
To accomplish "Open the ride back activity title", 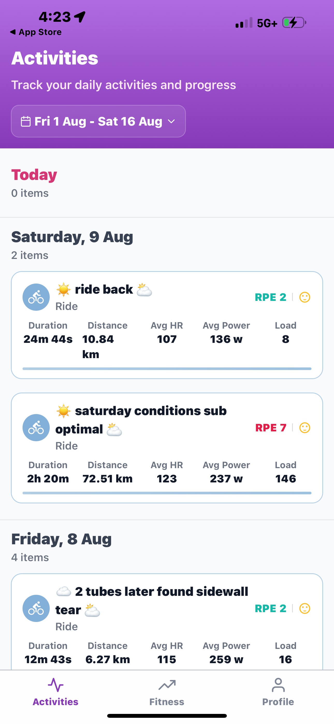I will point(104,289).
